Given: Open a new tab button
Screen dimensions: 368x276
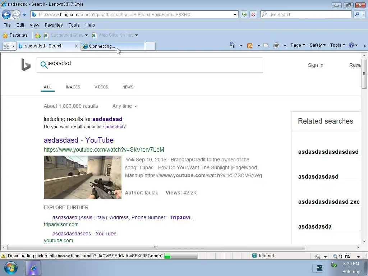Looking at the screenshot, I should point(150,46).
